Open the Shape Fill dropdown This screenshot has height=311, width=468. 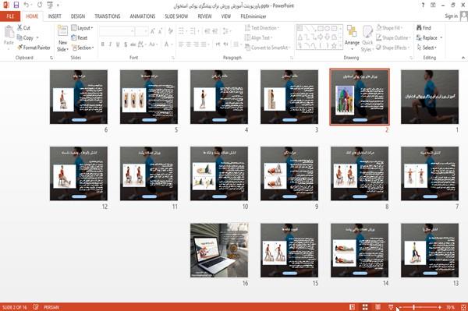point(389,28)
